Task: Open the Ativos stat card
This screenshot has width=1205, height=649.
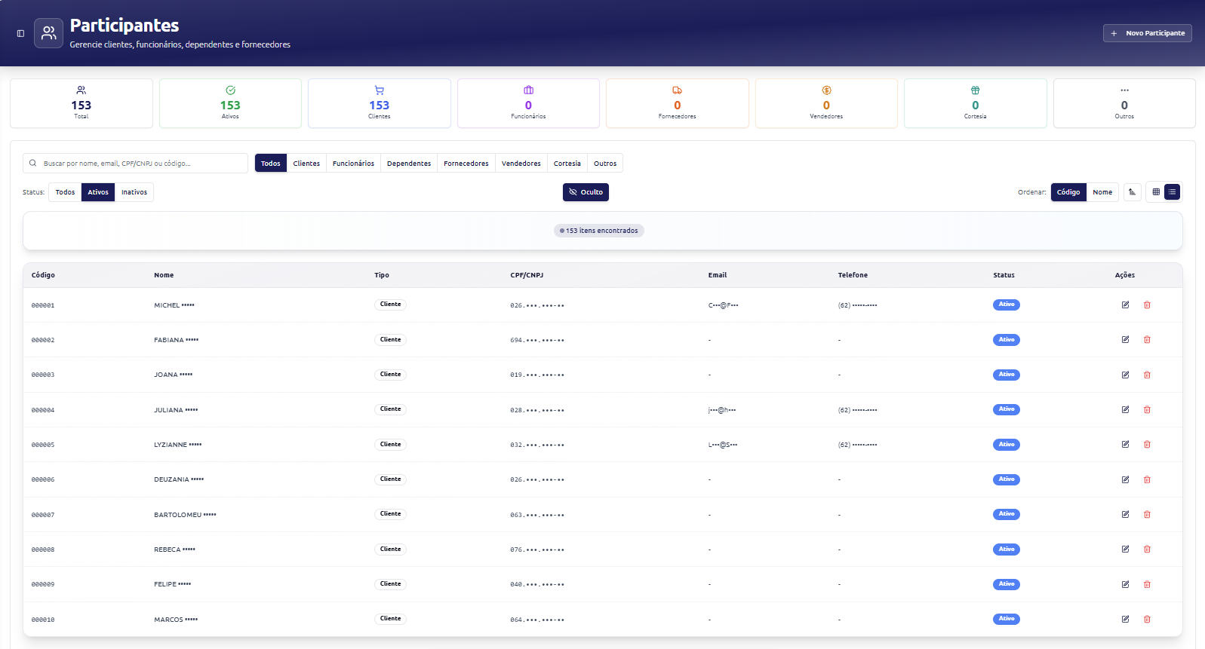Action: click(x=230, y=103)
